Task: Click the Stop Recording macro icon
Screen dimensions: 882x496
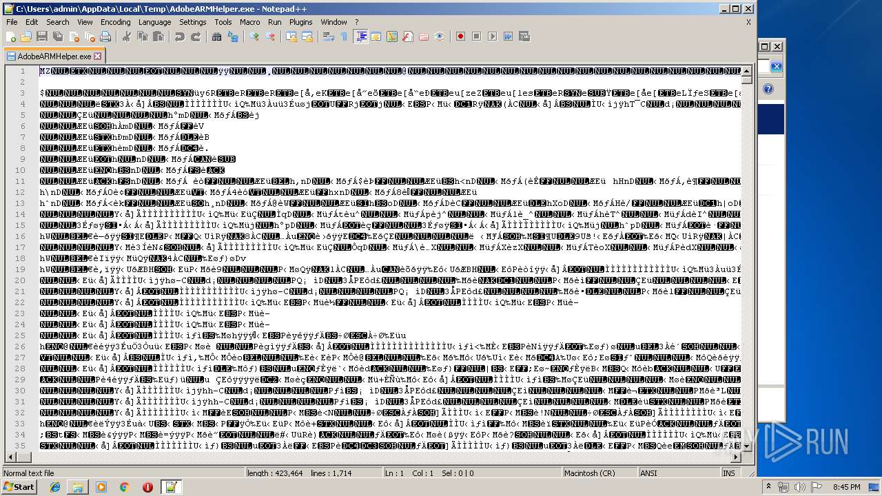Action: [477, 37]
